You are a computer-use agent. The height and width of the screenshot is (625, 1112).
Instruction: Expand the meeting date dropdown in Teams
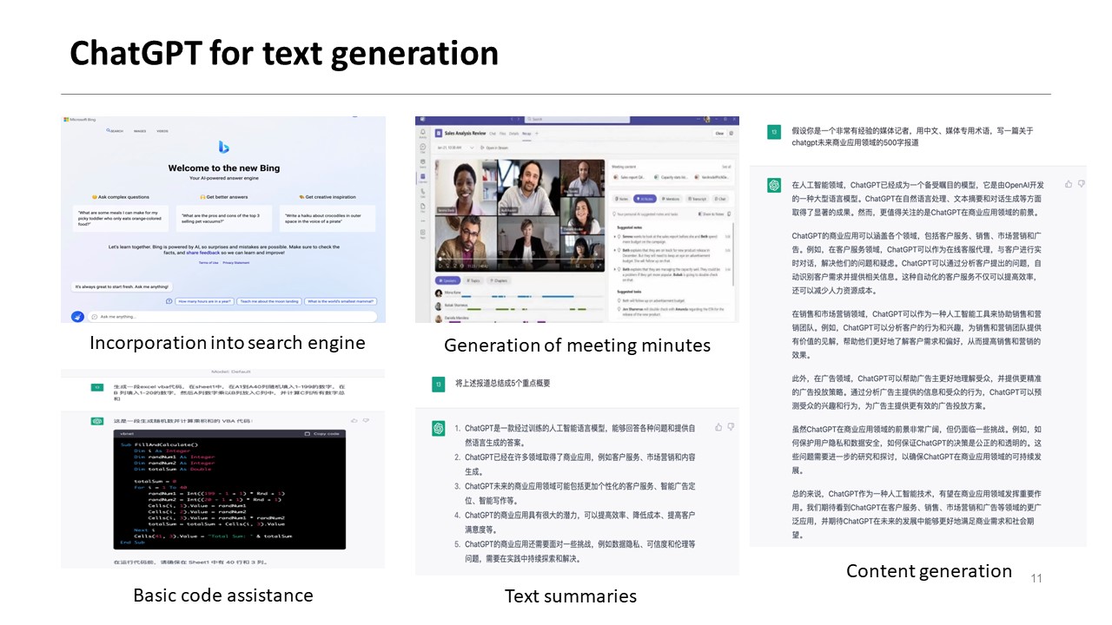coord(472,148)
